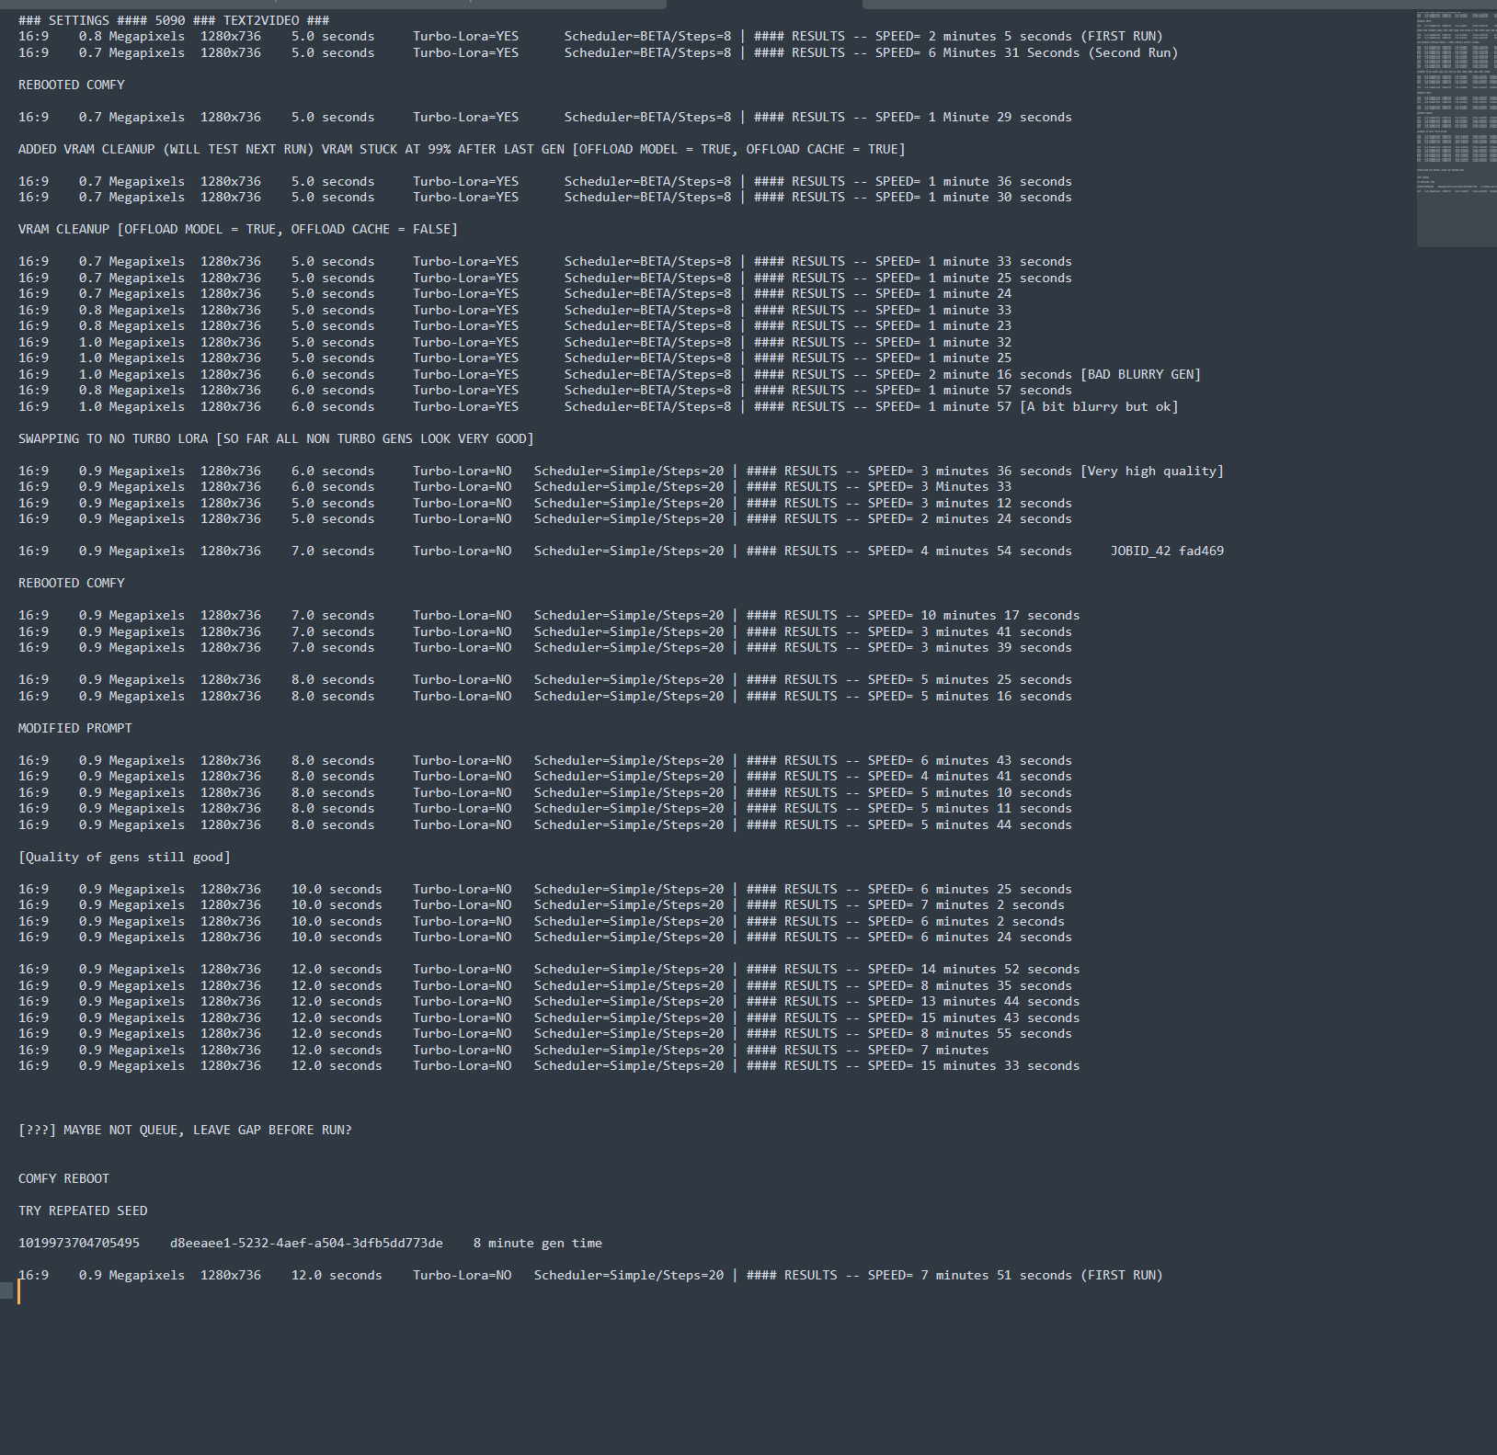
Task: Click the "SPEED= 1 minute 24" result
Action: [943, 294]
